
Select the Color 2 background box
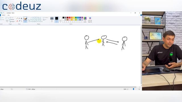pos(60,20)
